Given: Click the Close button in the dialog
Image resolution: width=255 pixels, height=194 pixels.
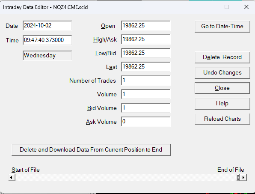Looking at the screenshot, I should click(x=222, y=88).
